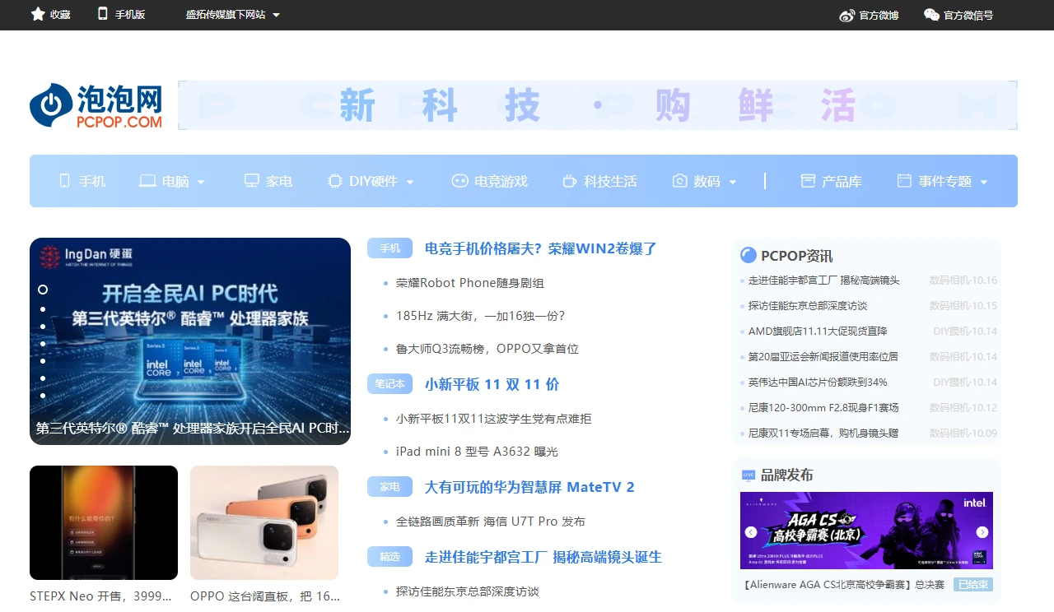
Task: Click the monitor icon beside 家电
Action: click(x=252, y=181)
